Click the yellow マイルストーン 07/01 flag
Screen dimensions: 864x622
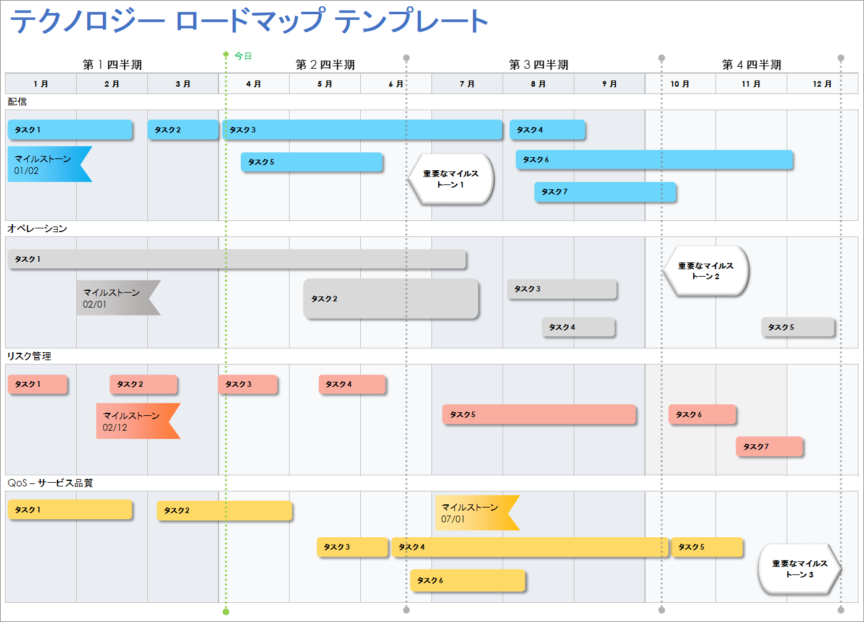tap(477, 512)
